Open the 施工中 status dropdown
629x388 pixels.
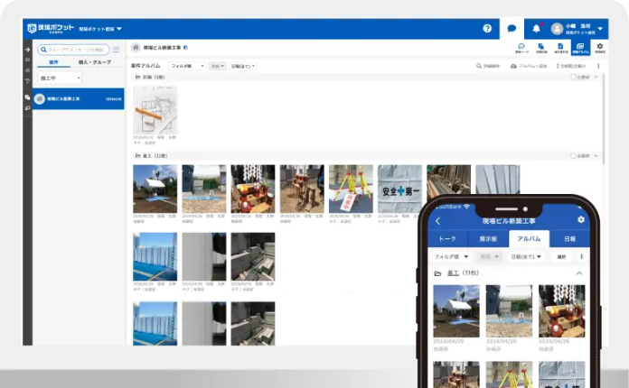[60, 78]
